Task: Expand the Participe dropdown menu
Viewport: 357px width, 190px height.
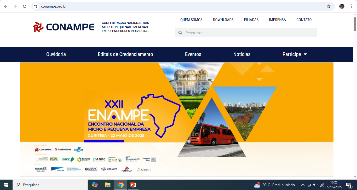Action: point(295,54)
